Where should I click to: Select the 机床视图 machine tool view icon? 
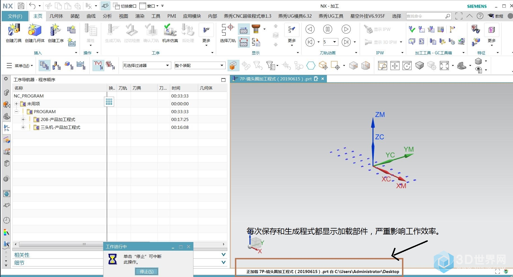(56, 65)
